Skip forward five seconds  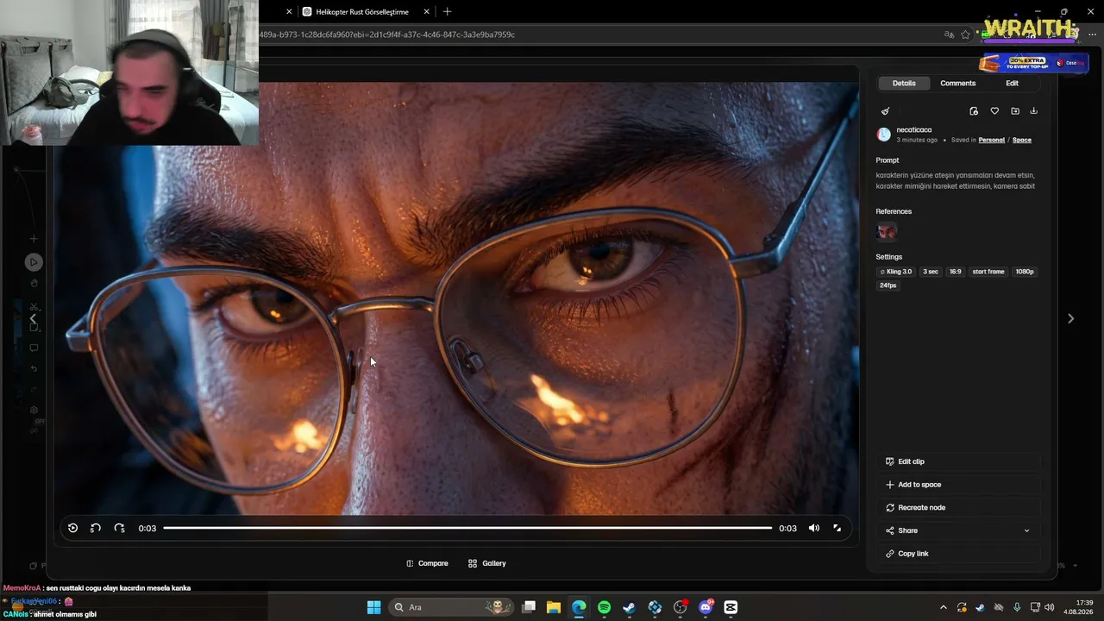119,528
